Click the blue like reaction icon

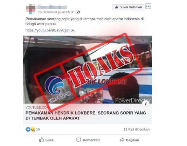(28, 129)
